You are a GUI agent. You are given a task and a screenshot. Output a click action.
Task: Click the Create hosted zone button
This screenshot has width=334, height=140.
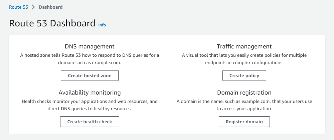click(90, 76)
